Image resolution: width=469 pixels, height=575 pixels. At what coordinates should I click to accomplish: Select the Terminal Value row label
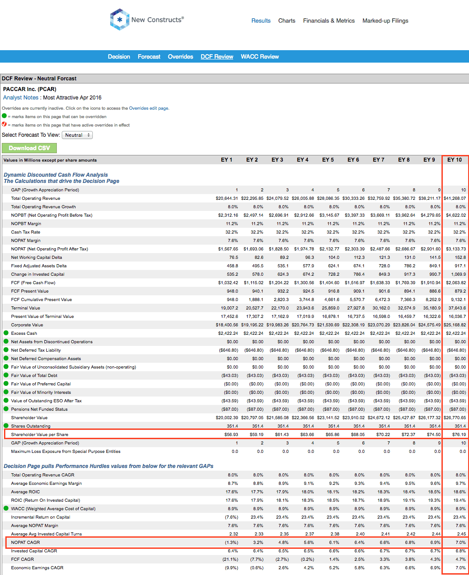tap(26, 308)
